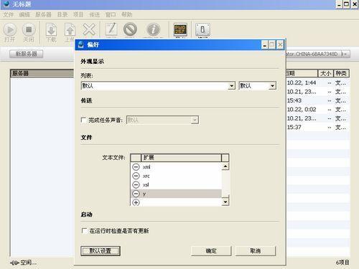This screenshot has width=359, height=269.
Task: Select the file row dated 15:43
Action: click(318, 100)
